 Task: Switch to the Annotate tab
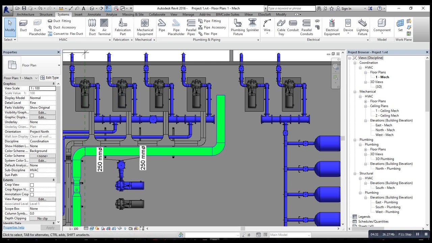coord(94,15)
